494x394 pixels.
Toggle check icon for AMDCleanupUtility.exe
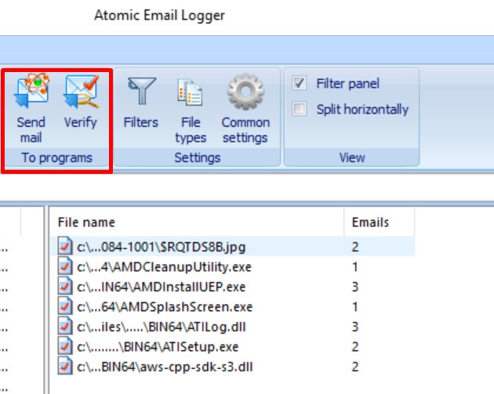65,266
